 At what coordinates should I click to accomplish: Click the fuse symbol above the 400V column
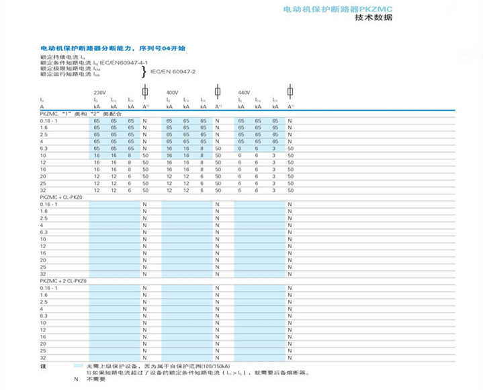(x=217, y=91)
